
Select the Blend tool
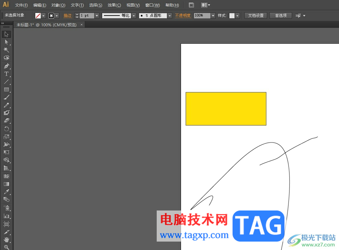point(6,199)
